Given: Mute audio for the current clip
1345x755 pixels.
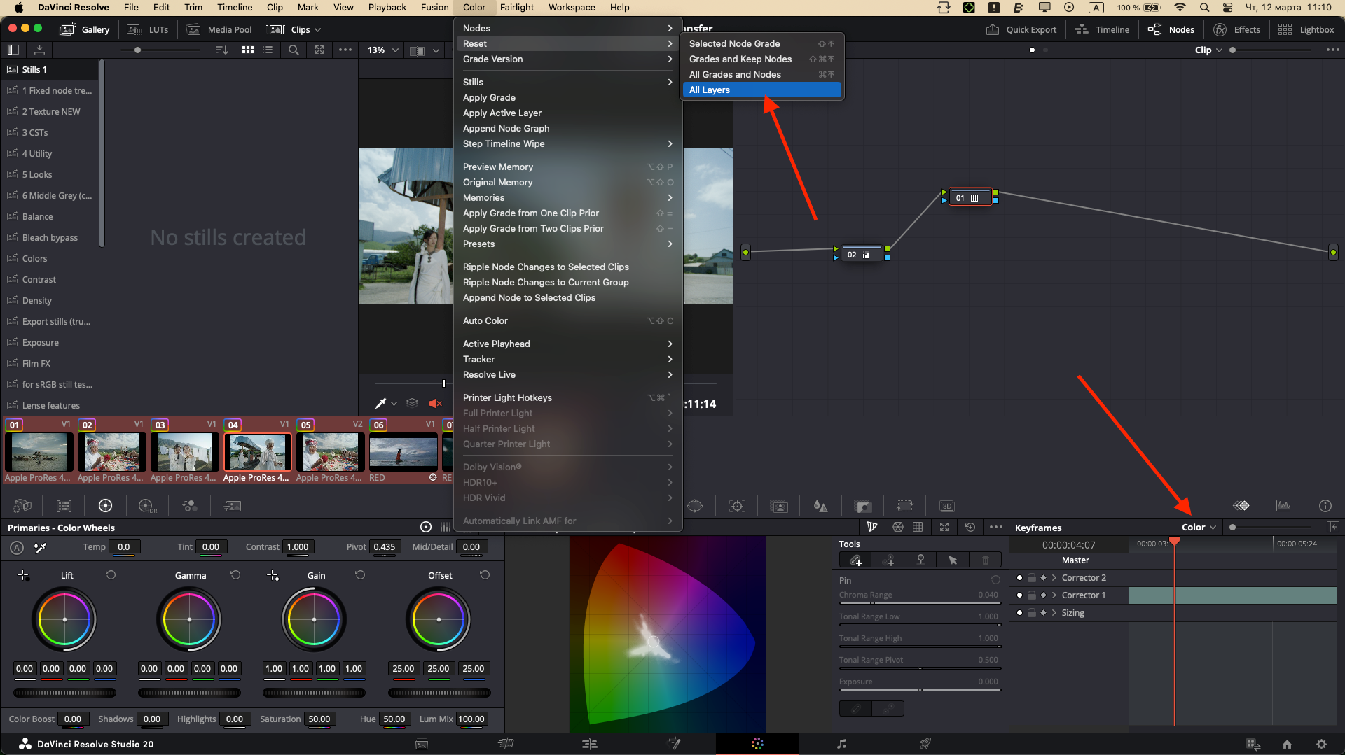Looking at the screenshot, I should 436,403.
